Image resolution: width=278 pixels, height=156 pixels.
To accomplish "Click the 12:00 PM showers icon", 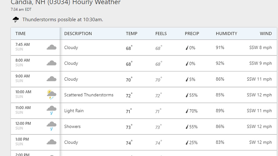I will coord(51,127).
